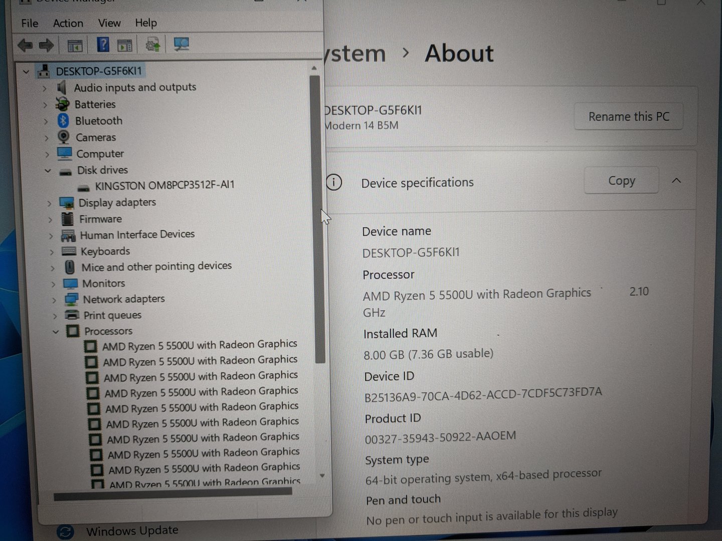The image size is (722, 541).
Task: Click the blue Help toolbar icon
Action: [103, 45]
